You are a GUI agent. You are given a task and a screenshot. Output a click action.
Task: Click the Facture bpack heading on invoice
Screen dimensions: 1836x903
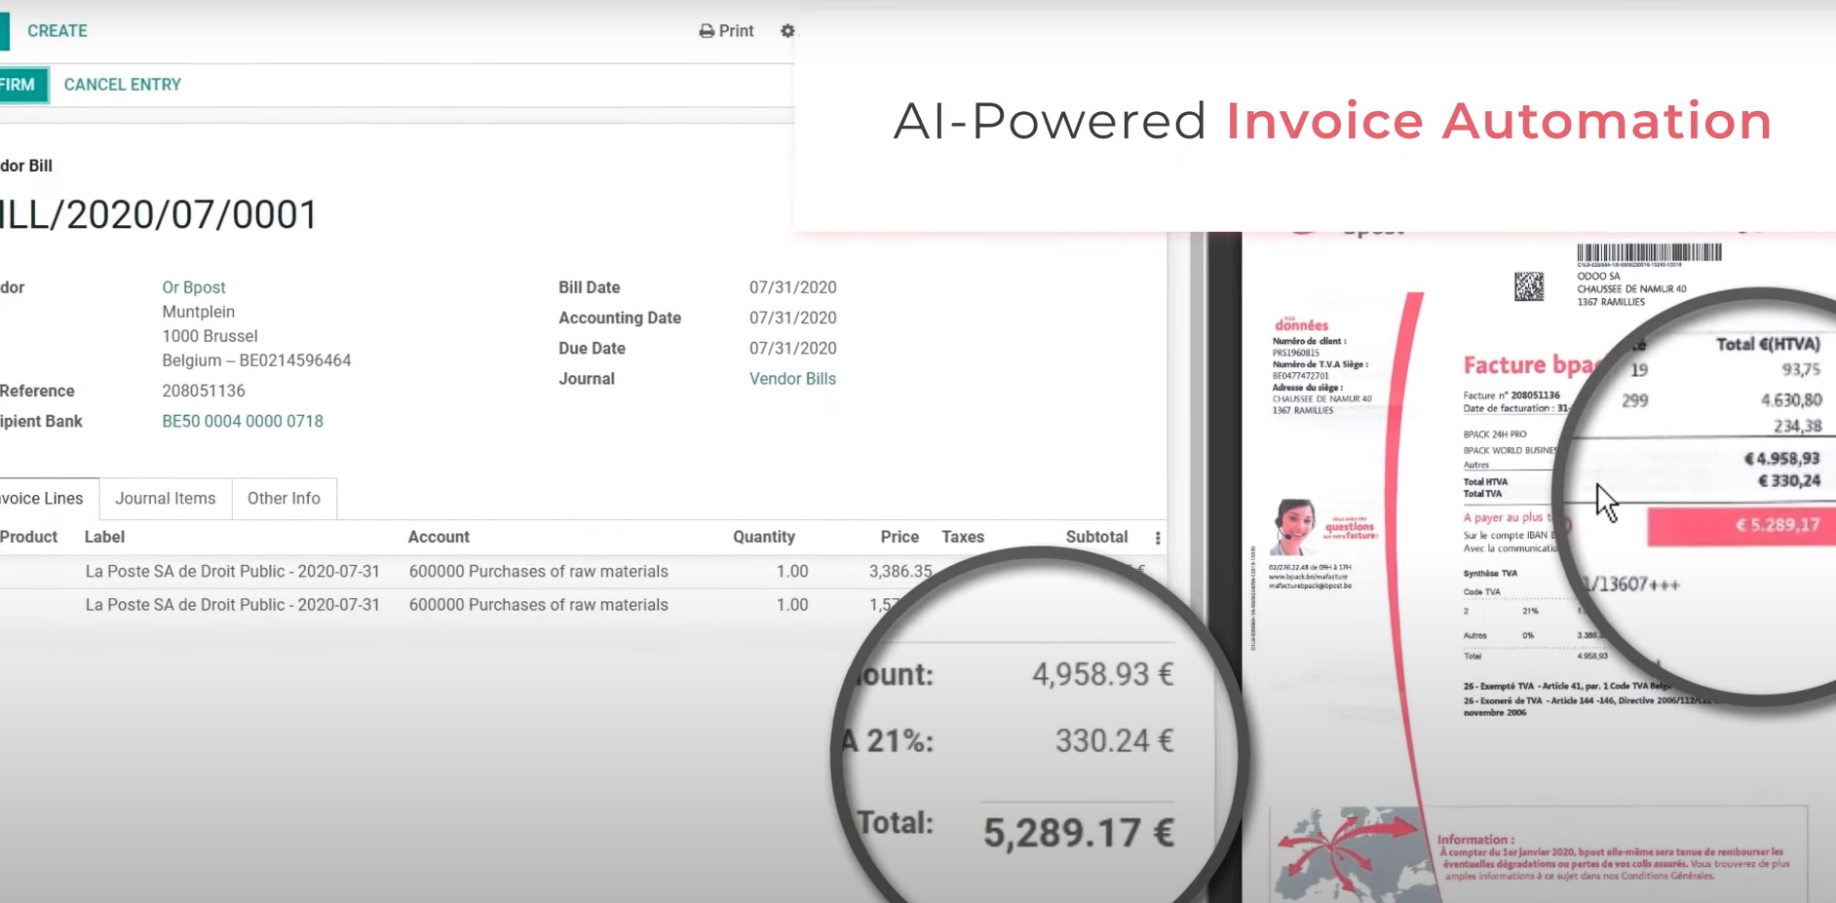1531,365
